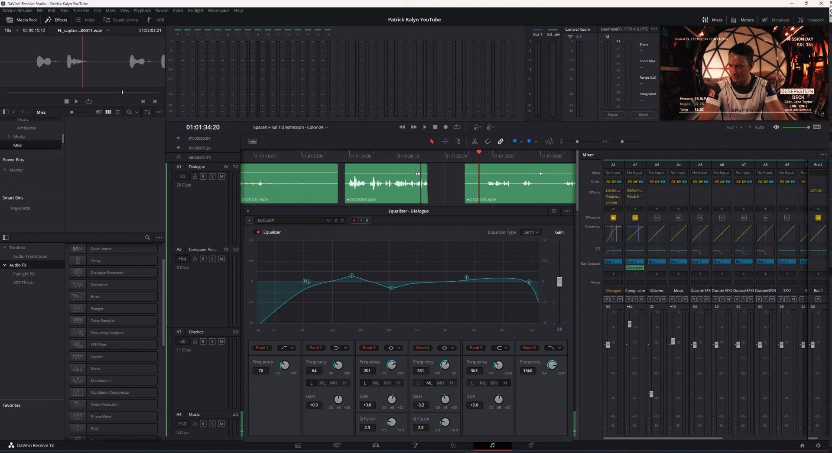
Task: Open the Fairlight menu
Action: click(195, 10)
